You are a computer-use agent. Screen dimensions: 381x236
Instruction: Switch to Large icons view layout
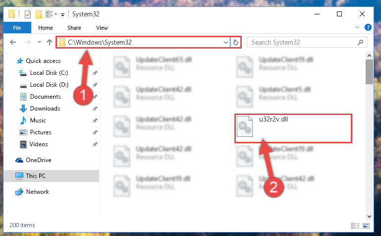click(x=366, y=226)
